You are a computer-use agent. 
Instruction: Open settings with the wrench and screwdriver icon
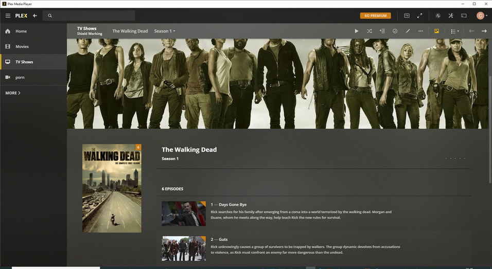click(451, 15)
